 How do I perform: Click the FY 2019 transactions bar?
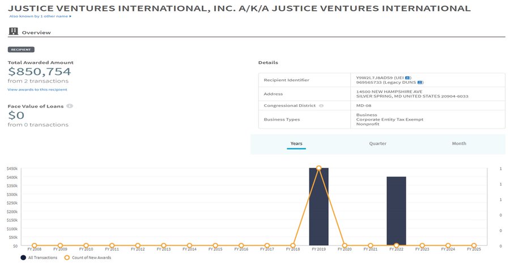[x=318, y=209]
